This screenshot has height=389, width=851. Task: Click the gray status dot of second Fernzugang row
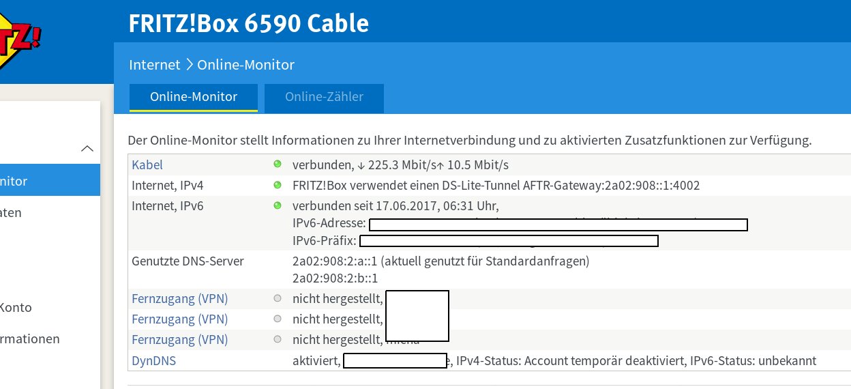pos(277,319)
